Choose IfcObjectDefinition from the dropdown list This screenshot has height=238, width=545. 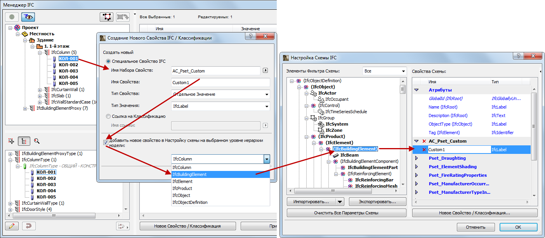tap(220, 202)
